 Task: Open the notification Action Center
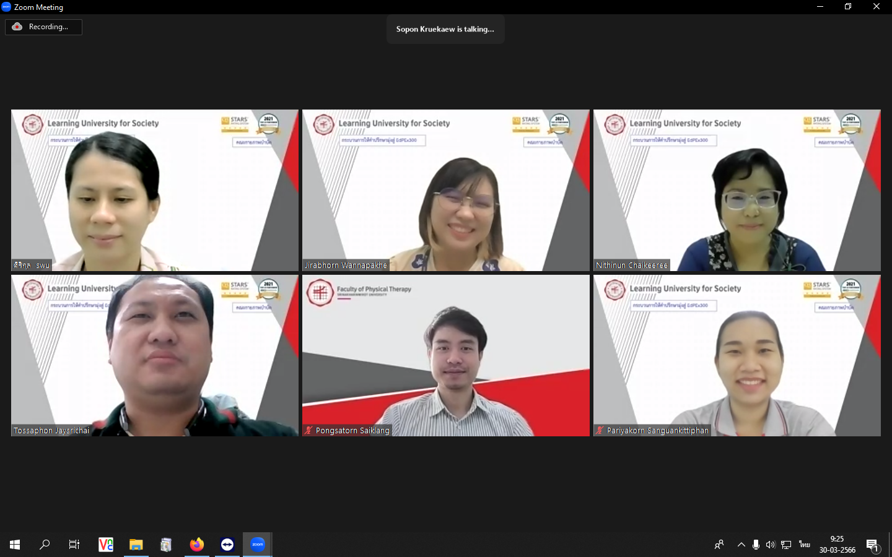(873, 545)
